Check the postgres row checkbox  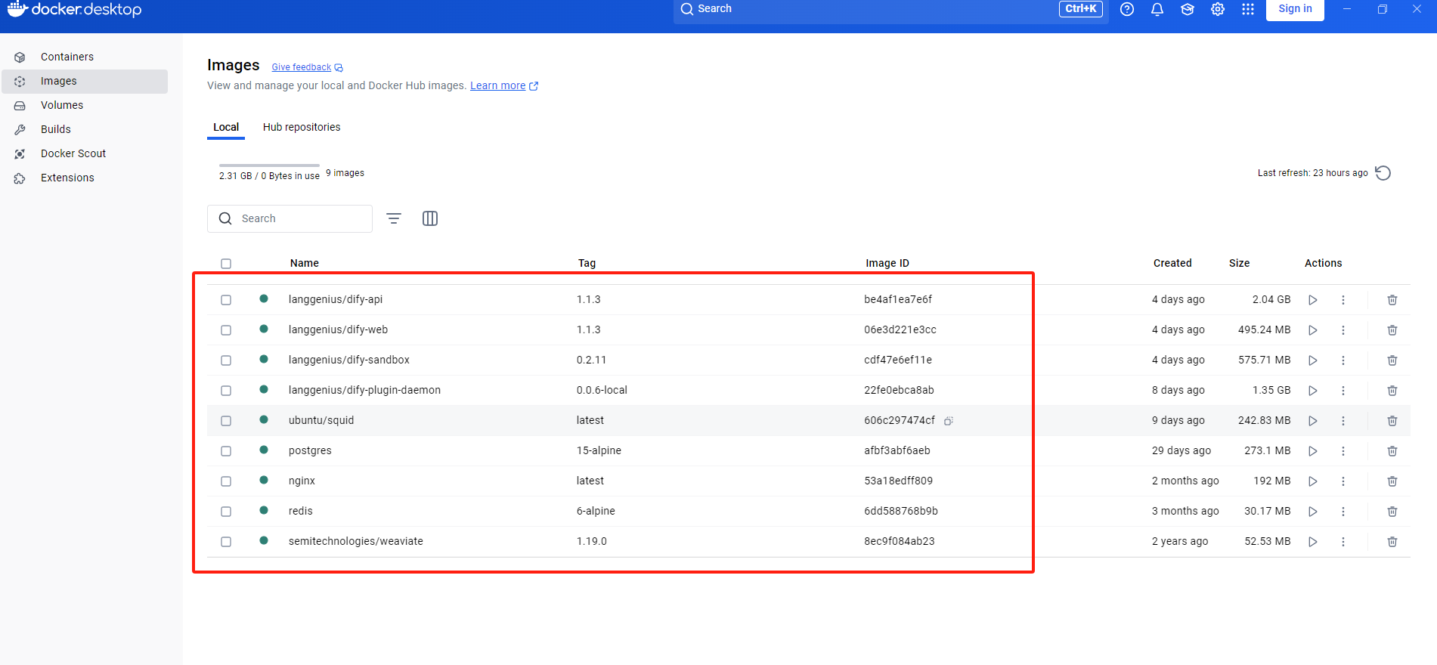click(x=226, y=451)
